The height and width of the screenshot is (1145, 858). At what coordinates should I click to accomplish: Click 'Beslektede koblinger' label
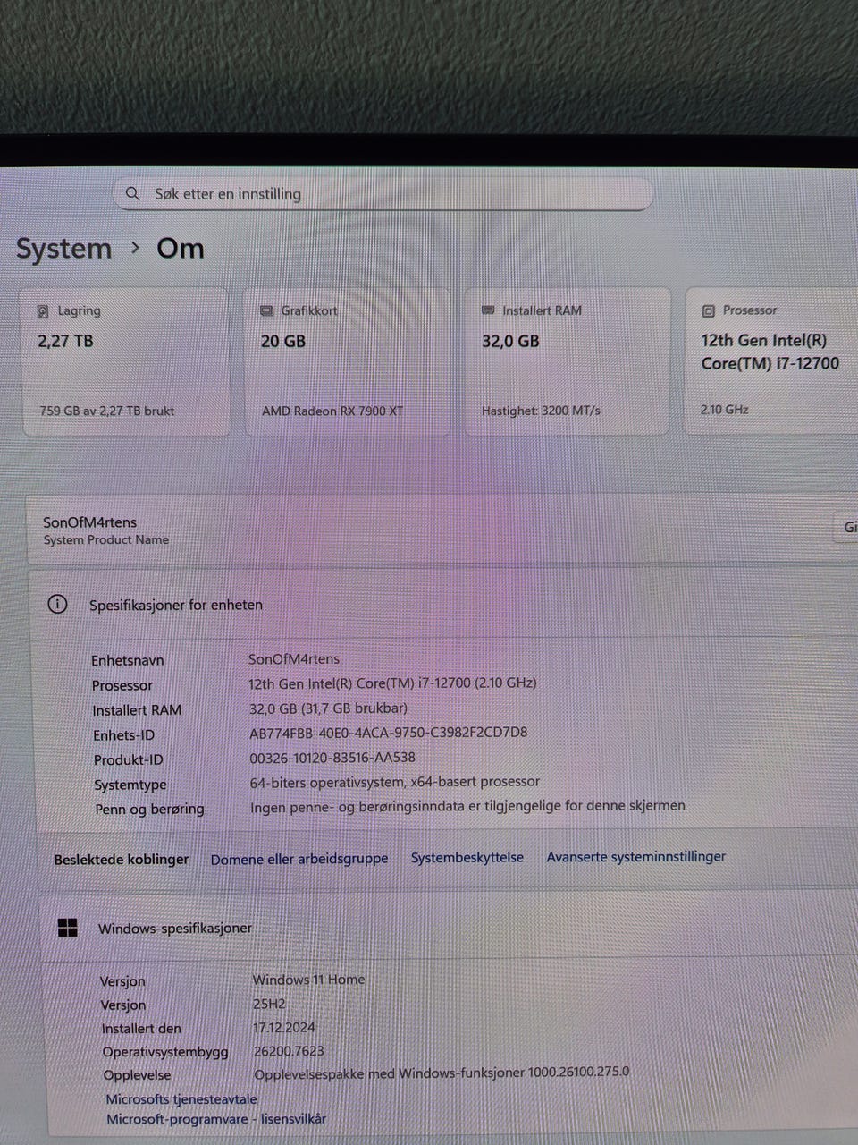click(x=122, y=860)
